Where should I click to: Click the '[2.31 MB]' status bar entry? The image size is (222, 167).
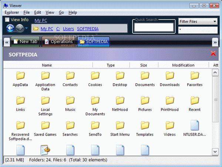tap(14, 160)
